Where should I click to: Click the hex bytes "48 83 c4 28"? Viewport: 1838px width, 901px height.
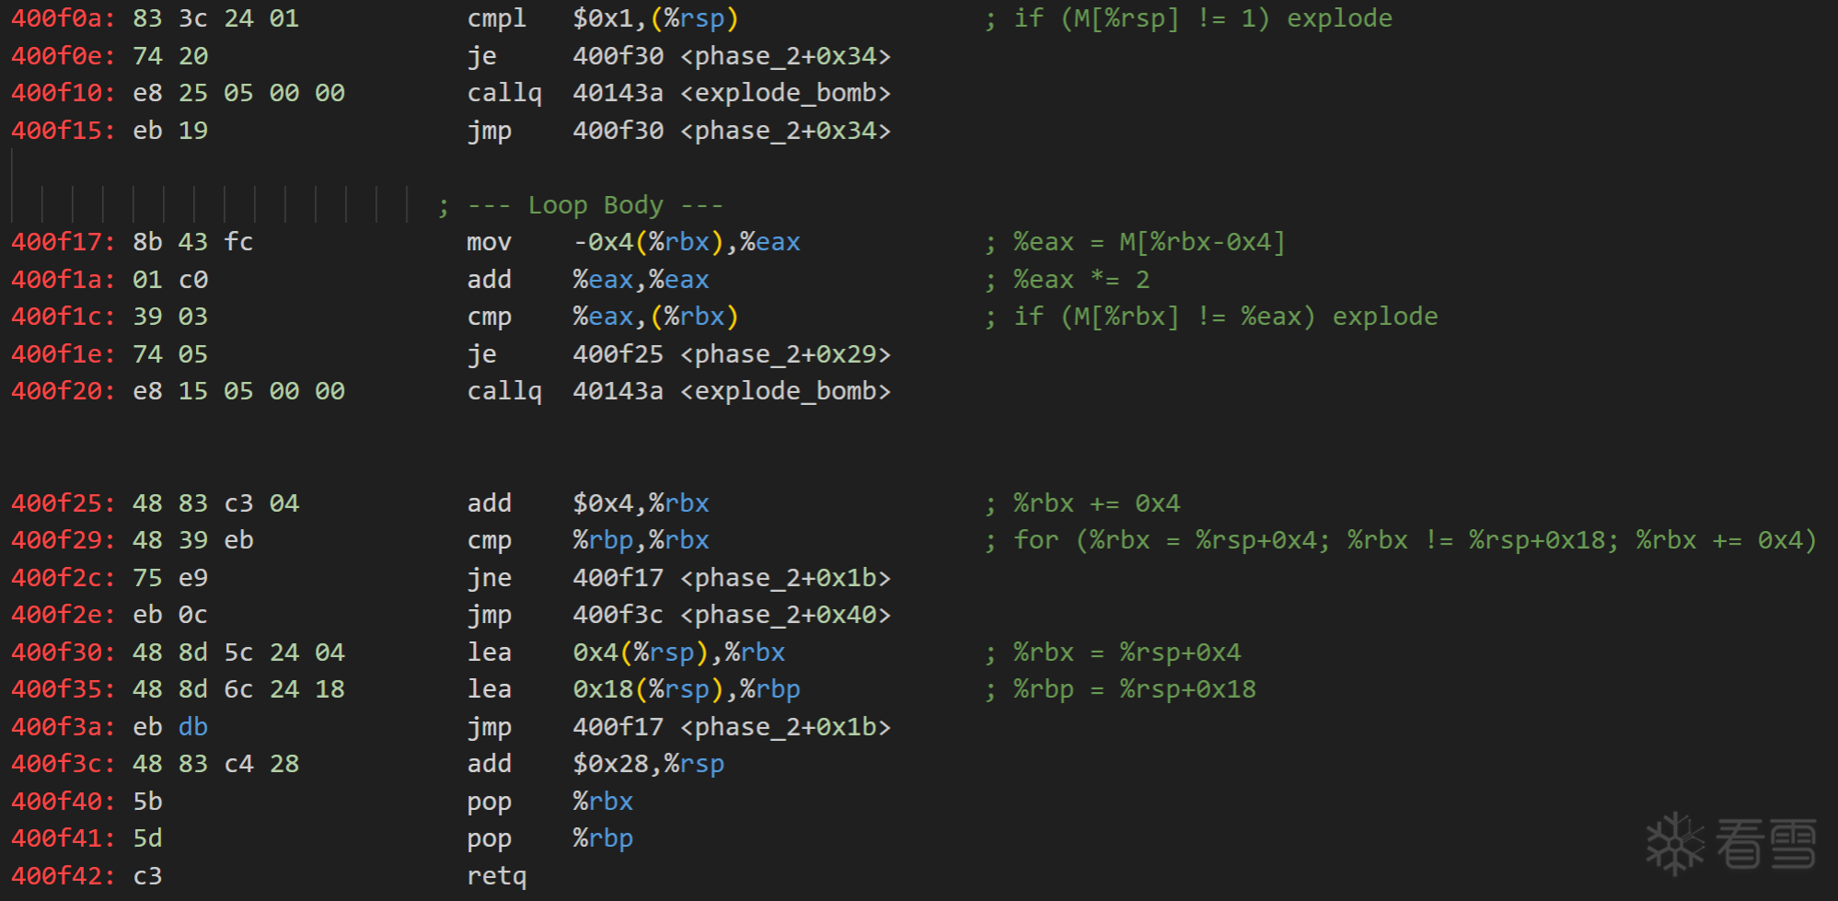click(x=215, y=764)
